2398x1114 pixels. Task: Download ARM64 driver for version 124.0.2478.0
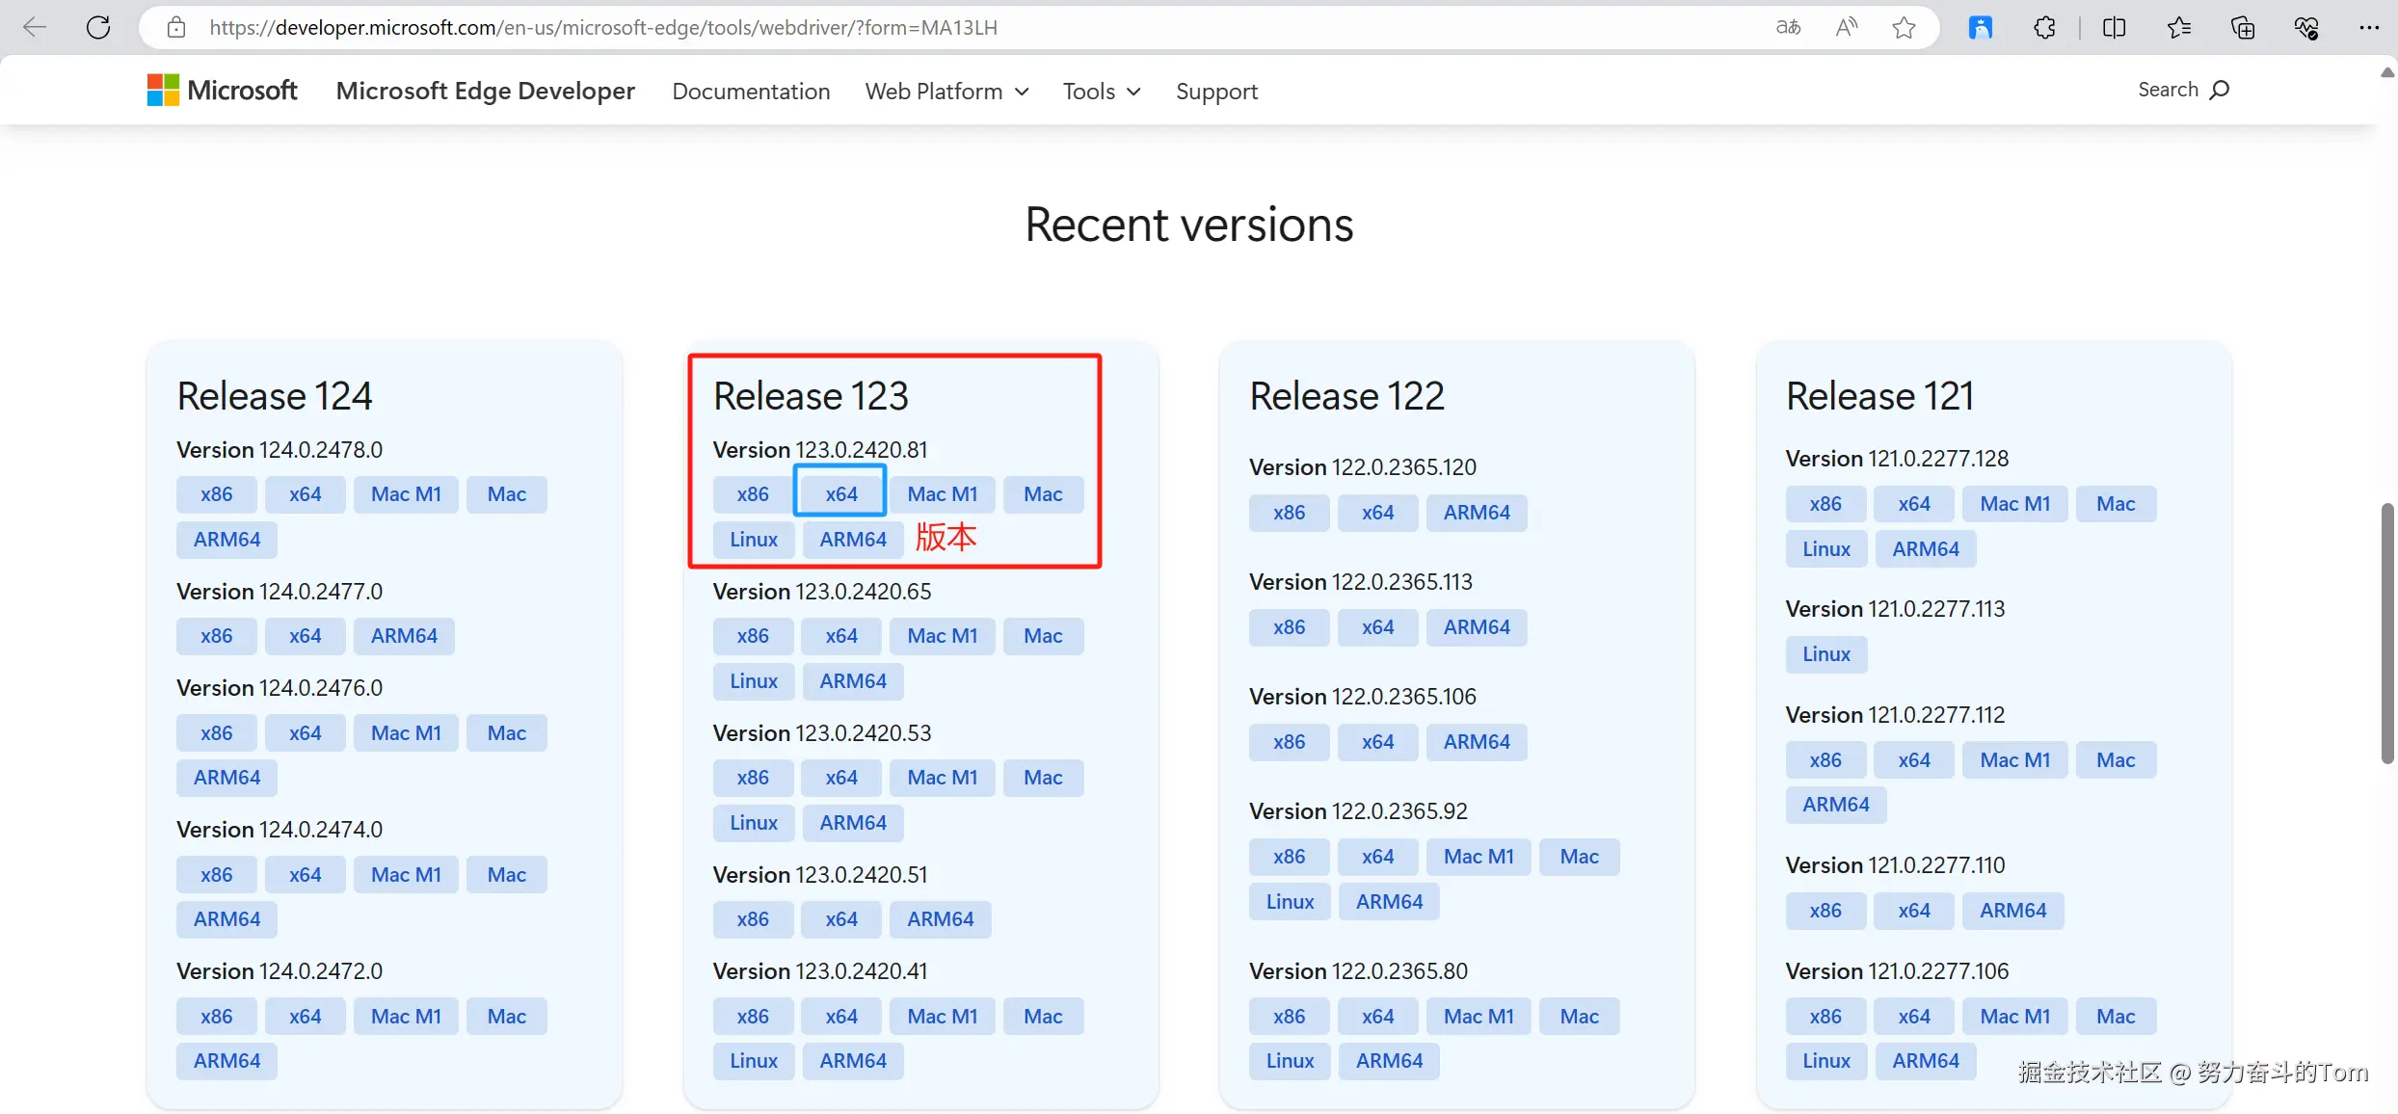(x=226, y=540)
